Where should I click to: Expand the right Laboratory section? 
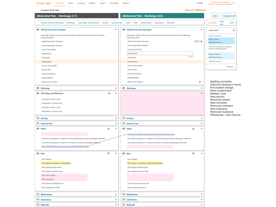click(201, 200)
